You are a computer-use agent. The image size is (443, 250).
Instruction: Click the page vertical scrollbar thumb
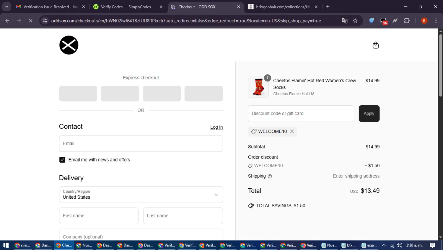pos(440,65)
